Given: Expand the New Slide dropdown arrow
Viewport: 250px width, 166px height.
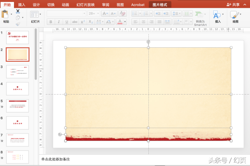Looking at the screenshot, I should [40, 14].
